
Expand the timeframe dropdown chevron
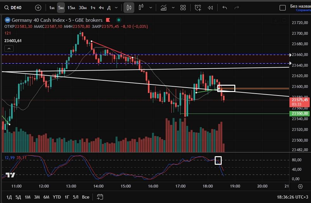116,8
